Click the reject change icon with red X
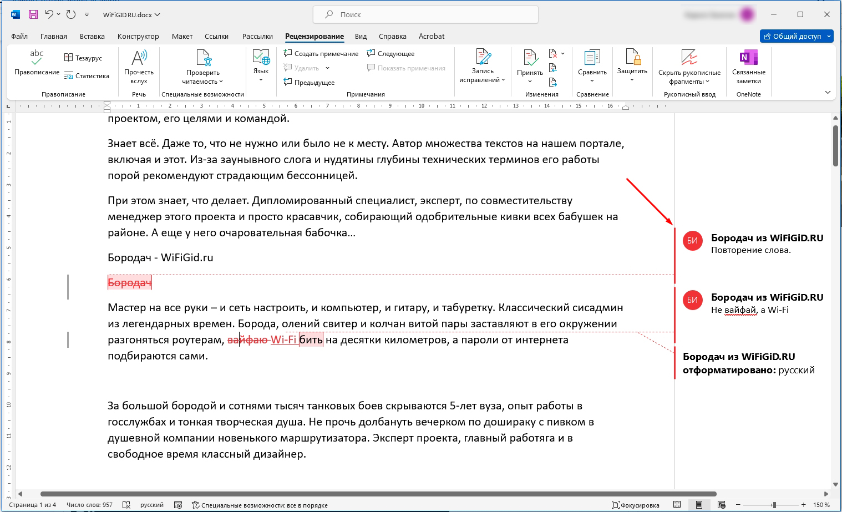The height and width of the screenshot is (512, 842). point(553,54)
